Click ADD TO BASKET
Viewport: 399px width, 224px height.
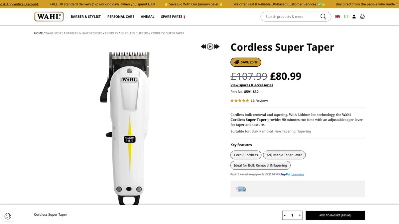(335, 215)
